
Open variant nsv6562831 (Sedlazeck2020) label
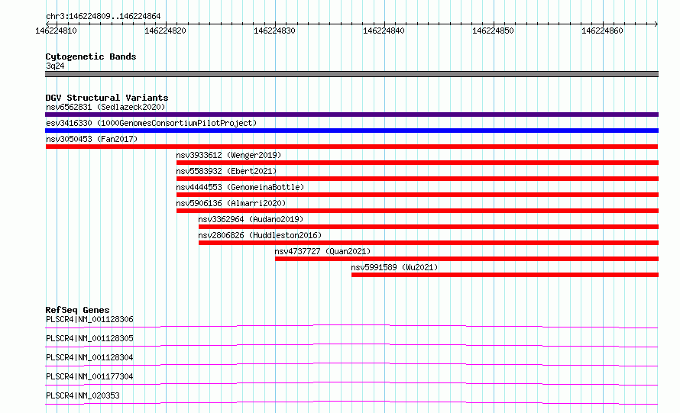click(105, 107)
